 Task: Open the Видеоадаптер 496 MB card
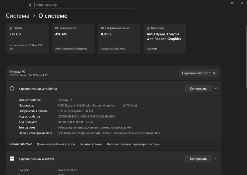(73, 38)
